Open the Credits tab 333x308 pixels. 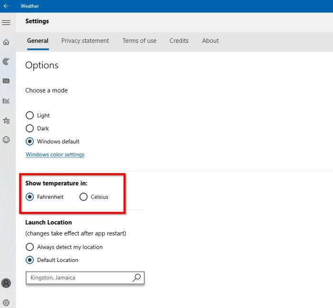pos(179,41)
